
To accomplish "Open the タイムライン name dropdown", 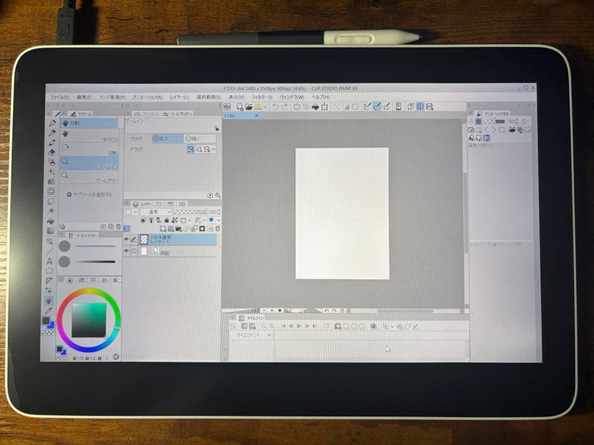I will point(269,336).
